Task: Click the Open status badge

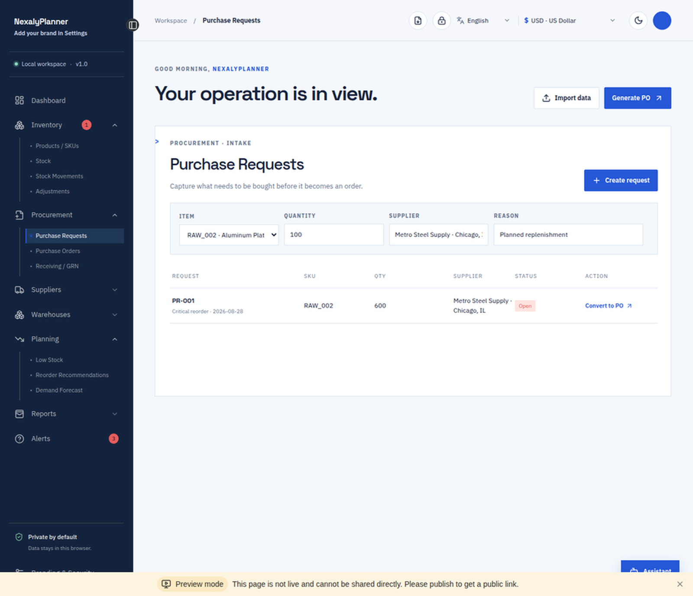Action: 525,306
